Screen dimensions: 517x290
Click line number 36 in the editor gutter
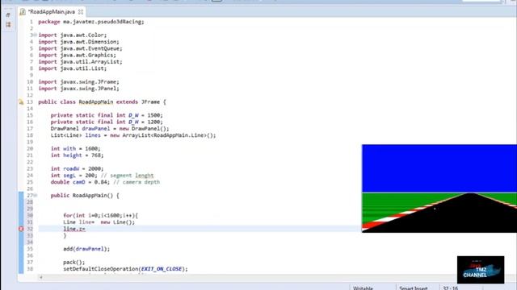tap(30, 255)
